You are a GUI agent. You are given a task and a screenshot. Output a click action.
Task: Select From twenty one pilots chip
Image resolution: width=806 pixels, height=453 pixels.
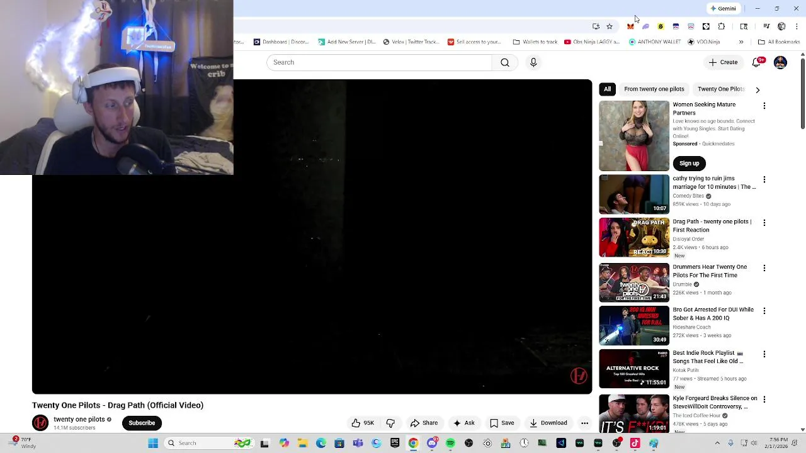pos(654,89)
